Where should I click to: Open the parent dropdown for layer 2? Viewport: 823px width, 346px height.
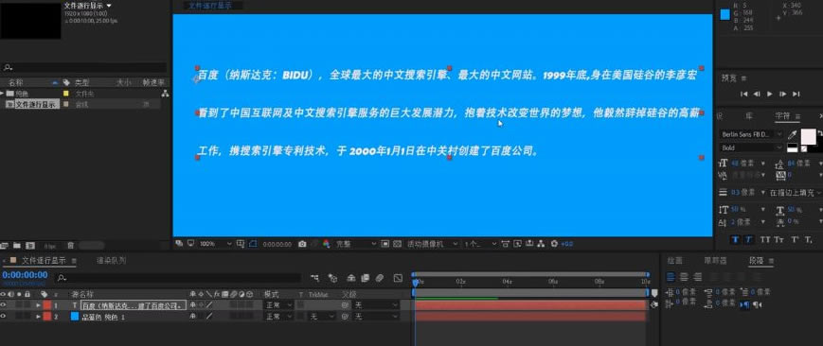[376, 317]
